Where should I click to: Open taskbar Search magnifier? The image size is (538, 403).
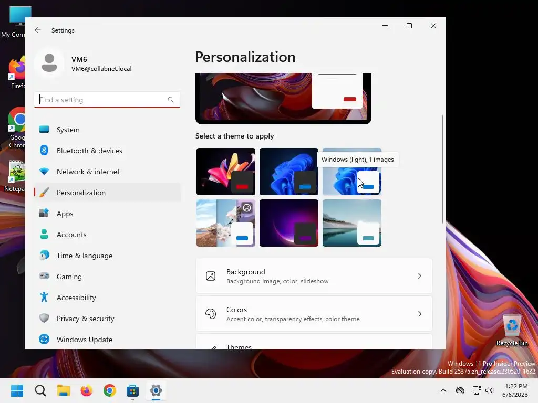(x=40, y=390)
